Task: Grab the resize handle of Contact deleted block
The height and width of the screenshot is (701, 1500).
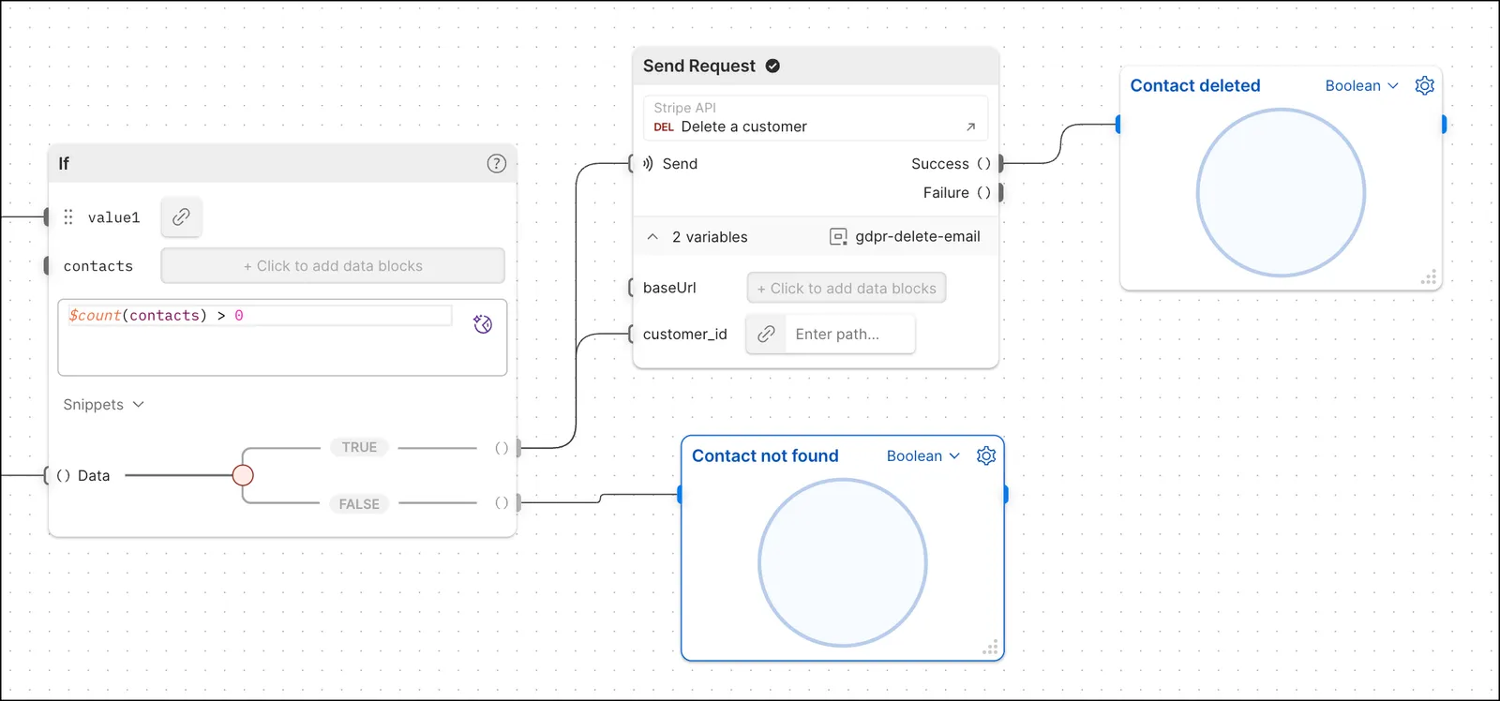Action: click(1429, 277)
